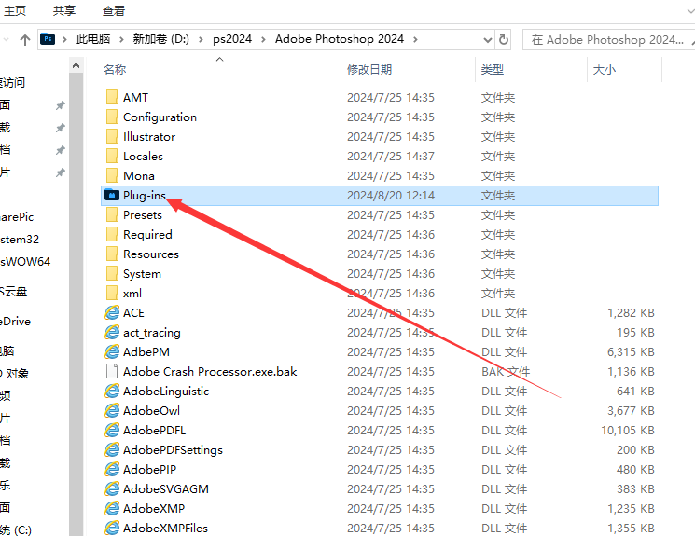Screen dimensions: 695x536
Task: Sort by 名称 column header
Action: (115, 69)
